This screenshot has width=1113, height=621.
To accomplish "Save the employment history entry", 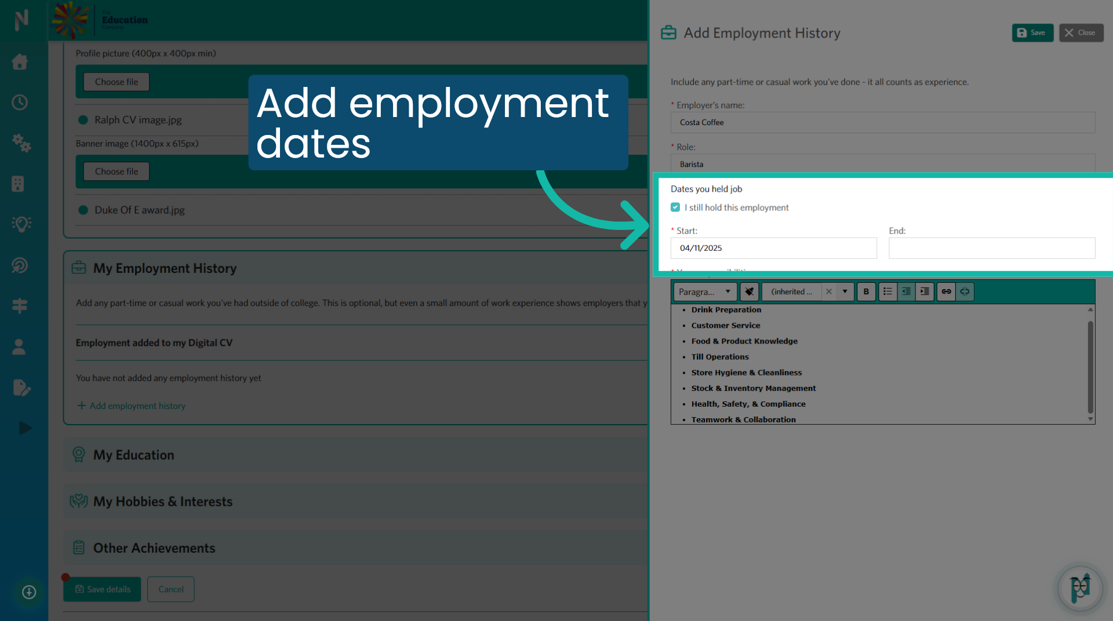I will (1032, 32).
